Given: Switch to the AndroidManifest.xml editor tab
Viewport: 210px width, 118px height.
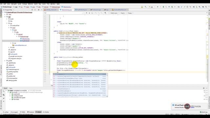Looking at the screenshot, I should [120, 10].
